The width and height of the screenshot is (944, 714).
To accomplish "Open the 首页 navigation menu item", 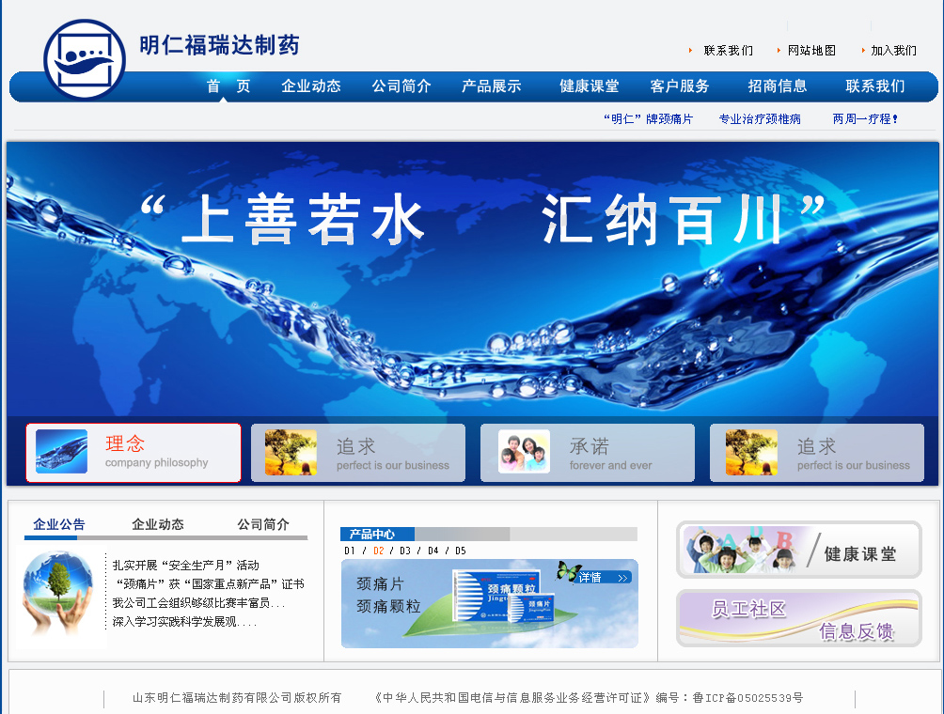I will pyautogui.click(x=228, y=86).
